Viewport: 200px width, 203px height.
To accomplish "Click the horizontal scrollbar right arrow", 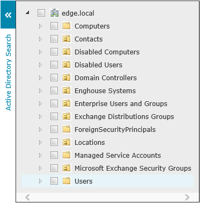I will click(x=187, y=197).
